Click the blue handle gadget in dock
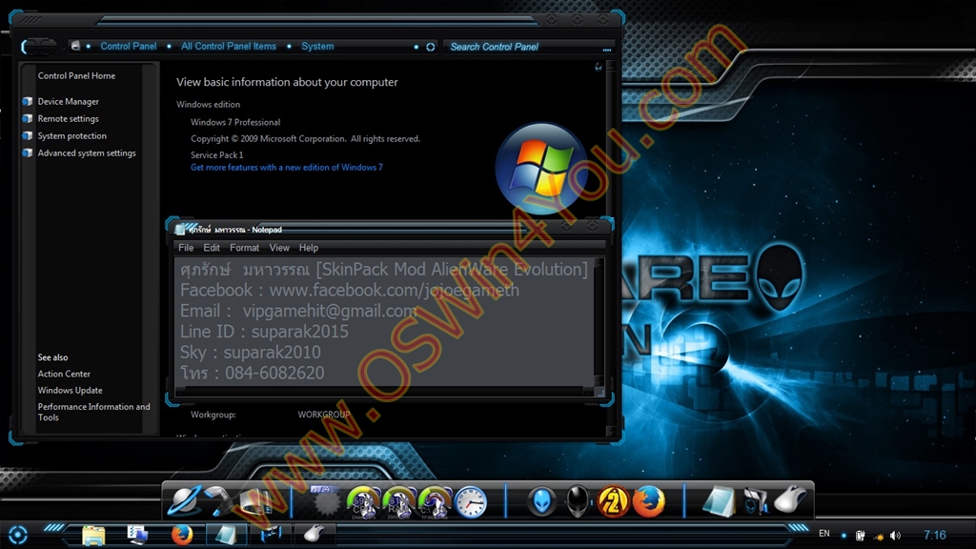976x549 pixels. click(x=219, y=500)
